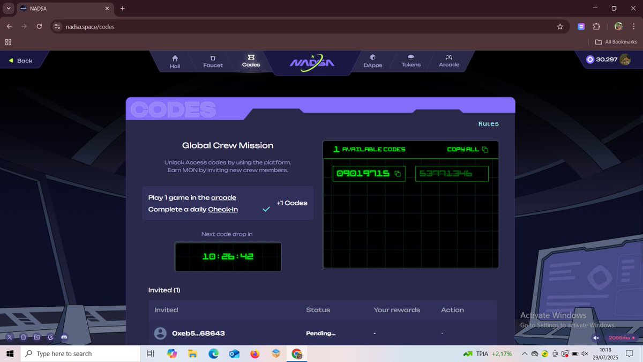Open Copilot from the taskbar
The image size is (643, 362).
pyautogui.click(x=172, y=353)
